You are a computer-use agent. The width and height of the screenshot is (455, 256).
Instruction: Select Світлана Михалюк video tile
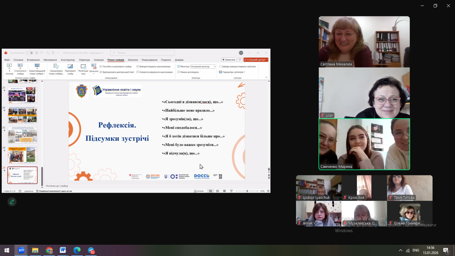pyautogui.click(x=364, y=42)
